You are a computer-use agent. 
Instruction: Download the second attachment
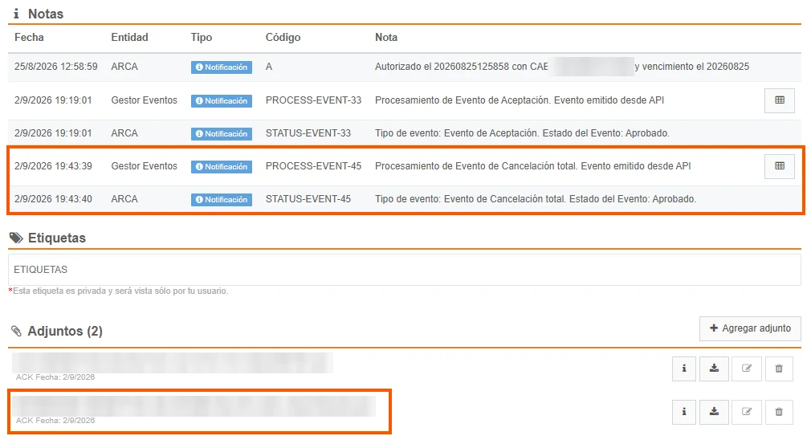point(714,412)
